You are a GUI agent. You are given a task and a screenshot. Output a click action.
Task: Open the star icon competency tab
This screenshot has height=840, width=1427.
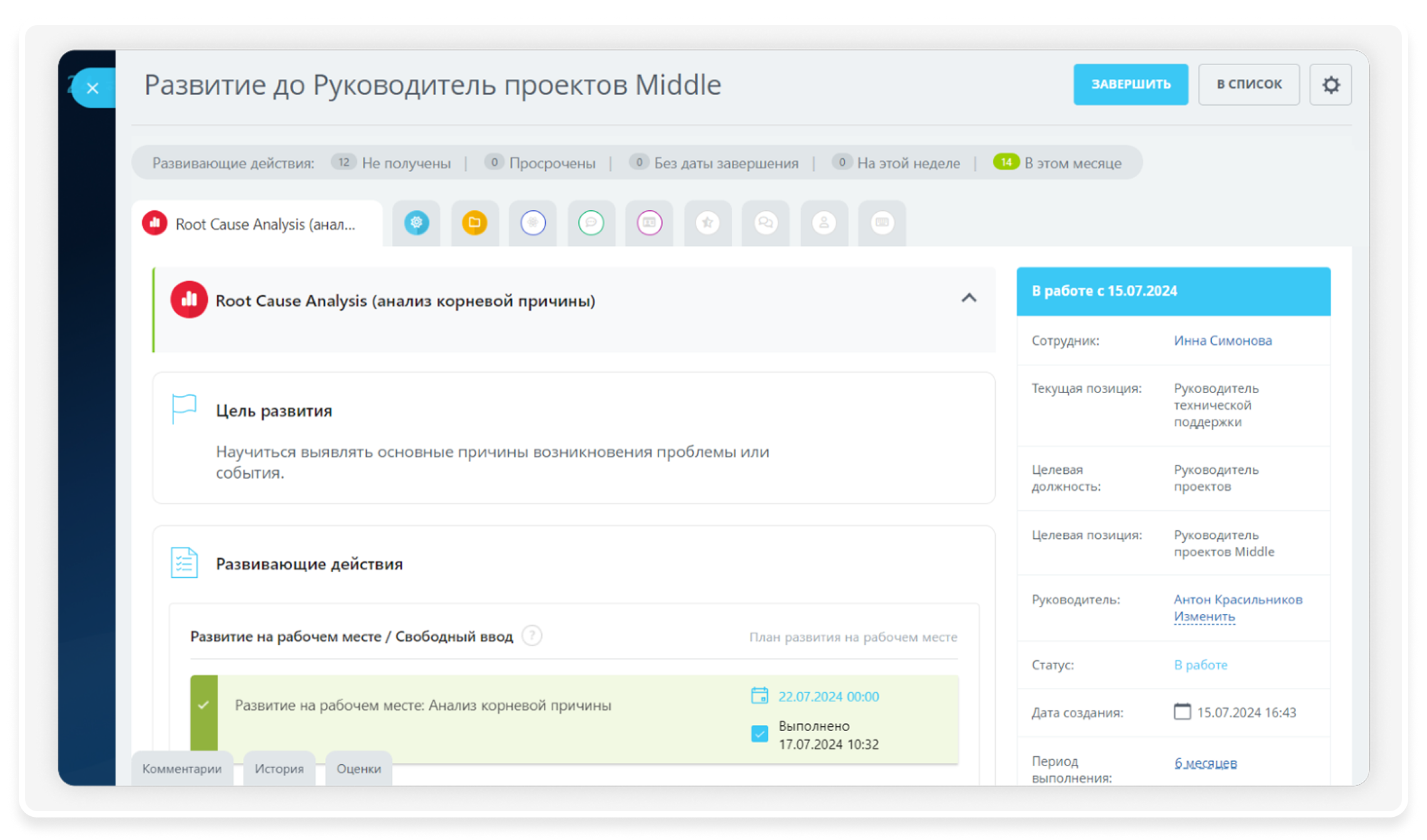pyautogui.click(x=707, y=223)
